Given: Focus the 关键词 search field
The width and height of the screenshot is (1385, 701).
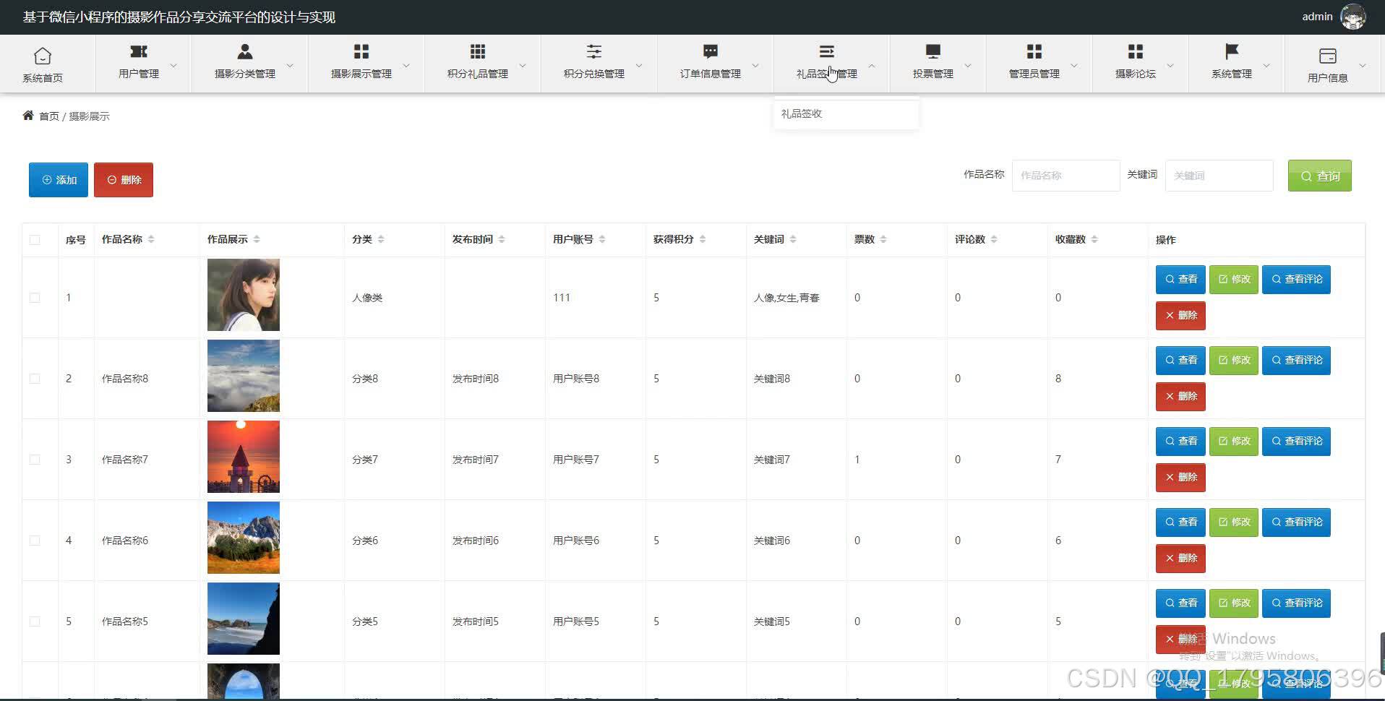Looking at the screenshot, I should pos(1219,176).
